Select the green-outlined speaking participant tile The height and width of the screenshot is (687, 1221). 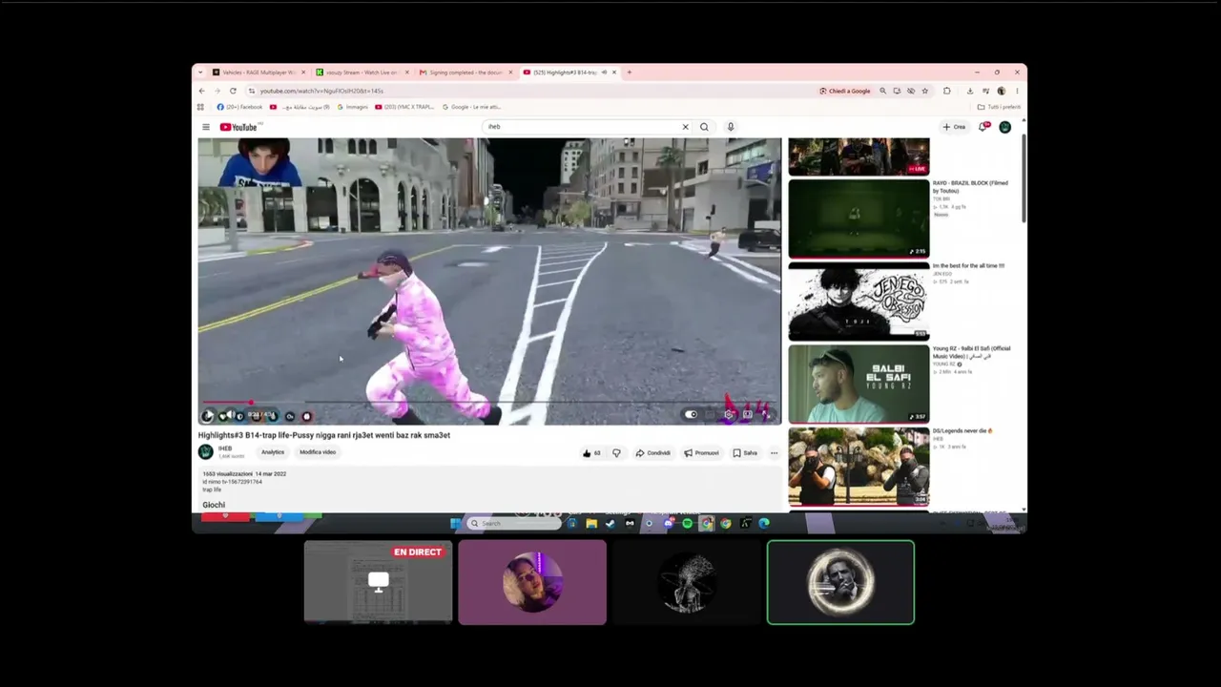click(x=840, y=582)
